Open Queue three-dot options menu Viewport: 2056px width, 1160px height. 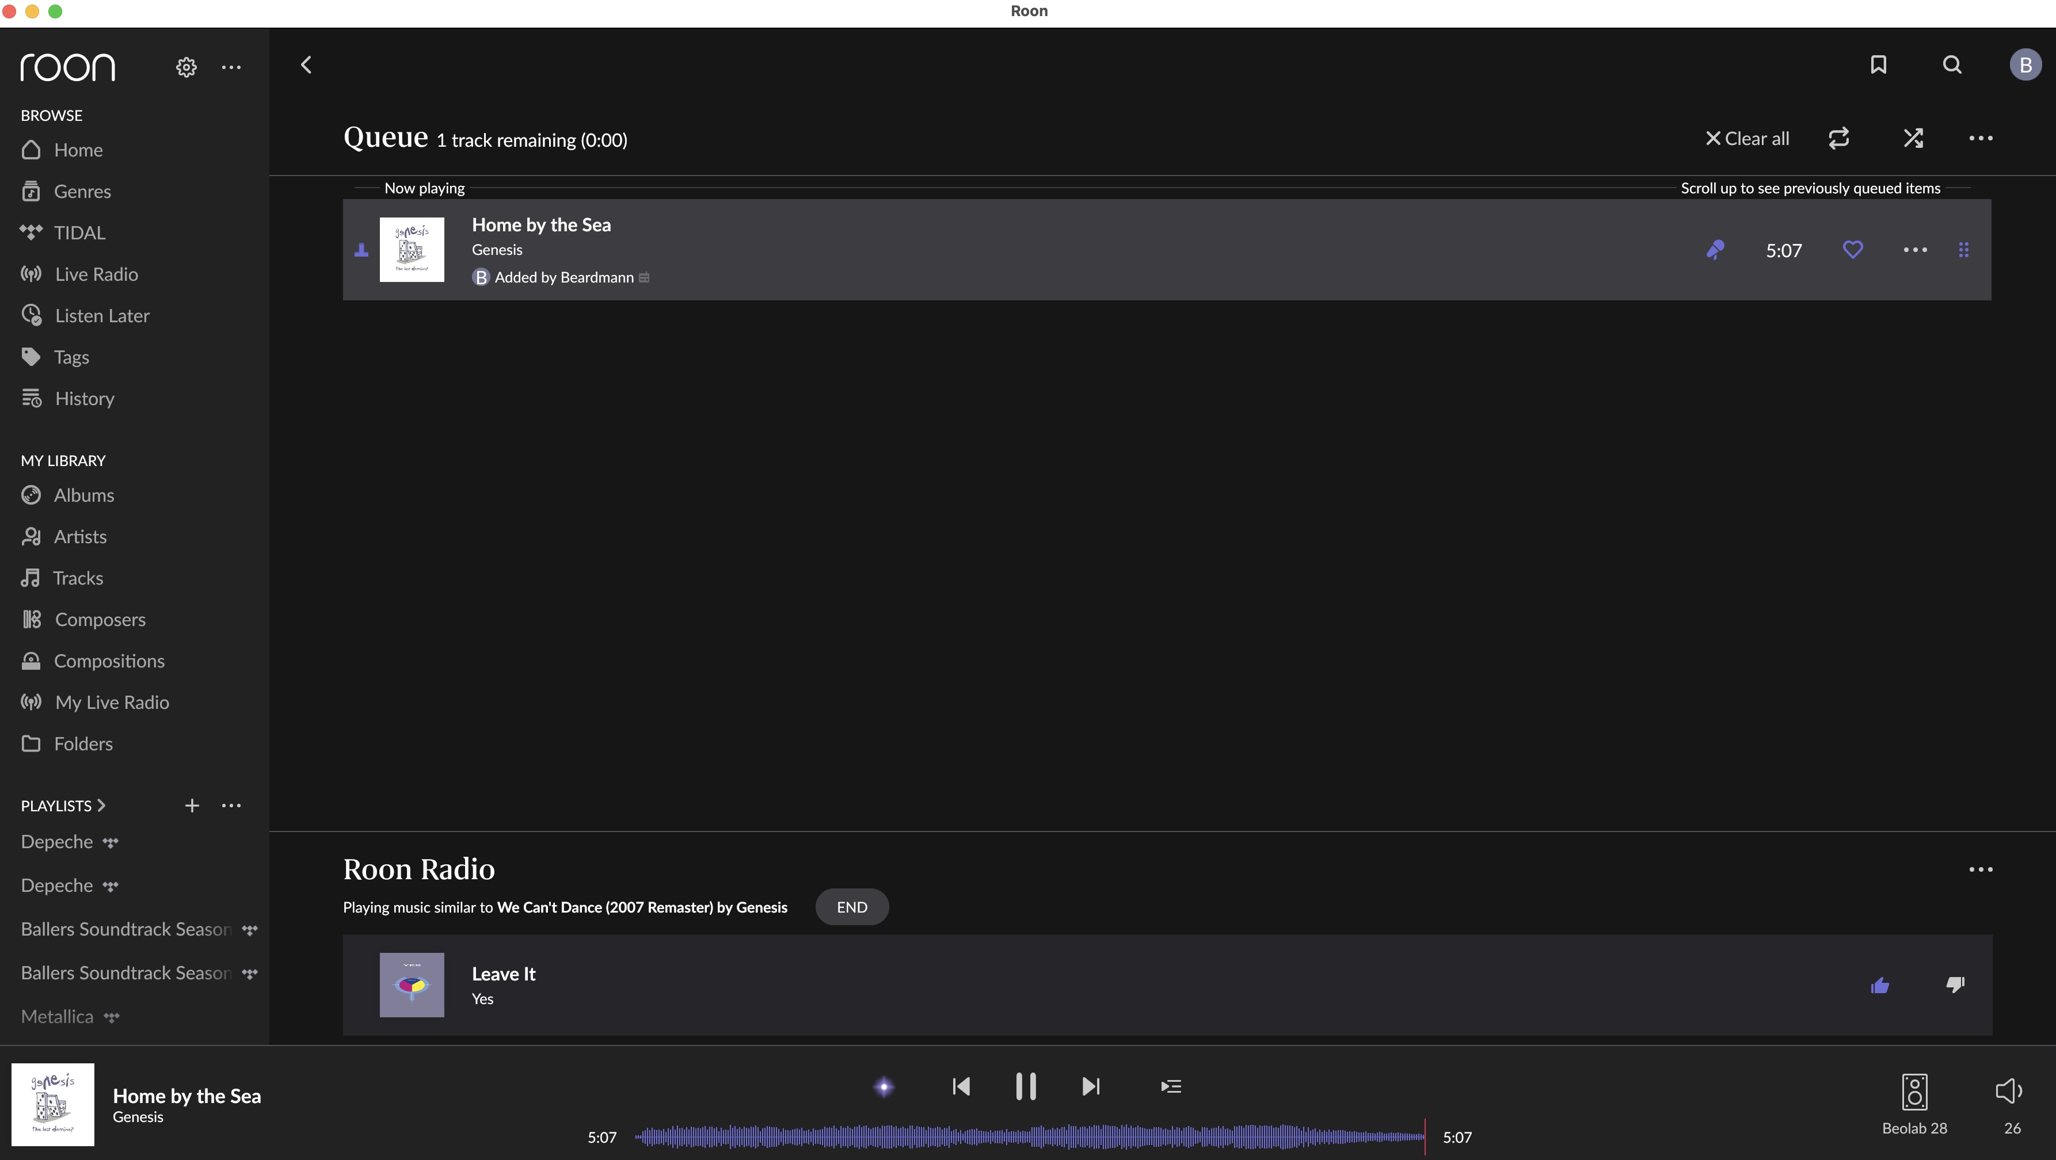1980,138
